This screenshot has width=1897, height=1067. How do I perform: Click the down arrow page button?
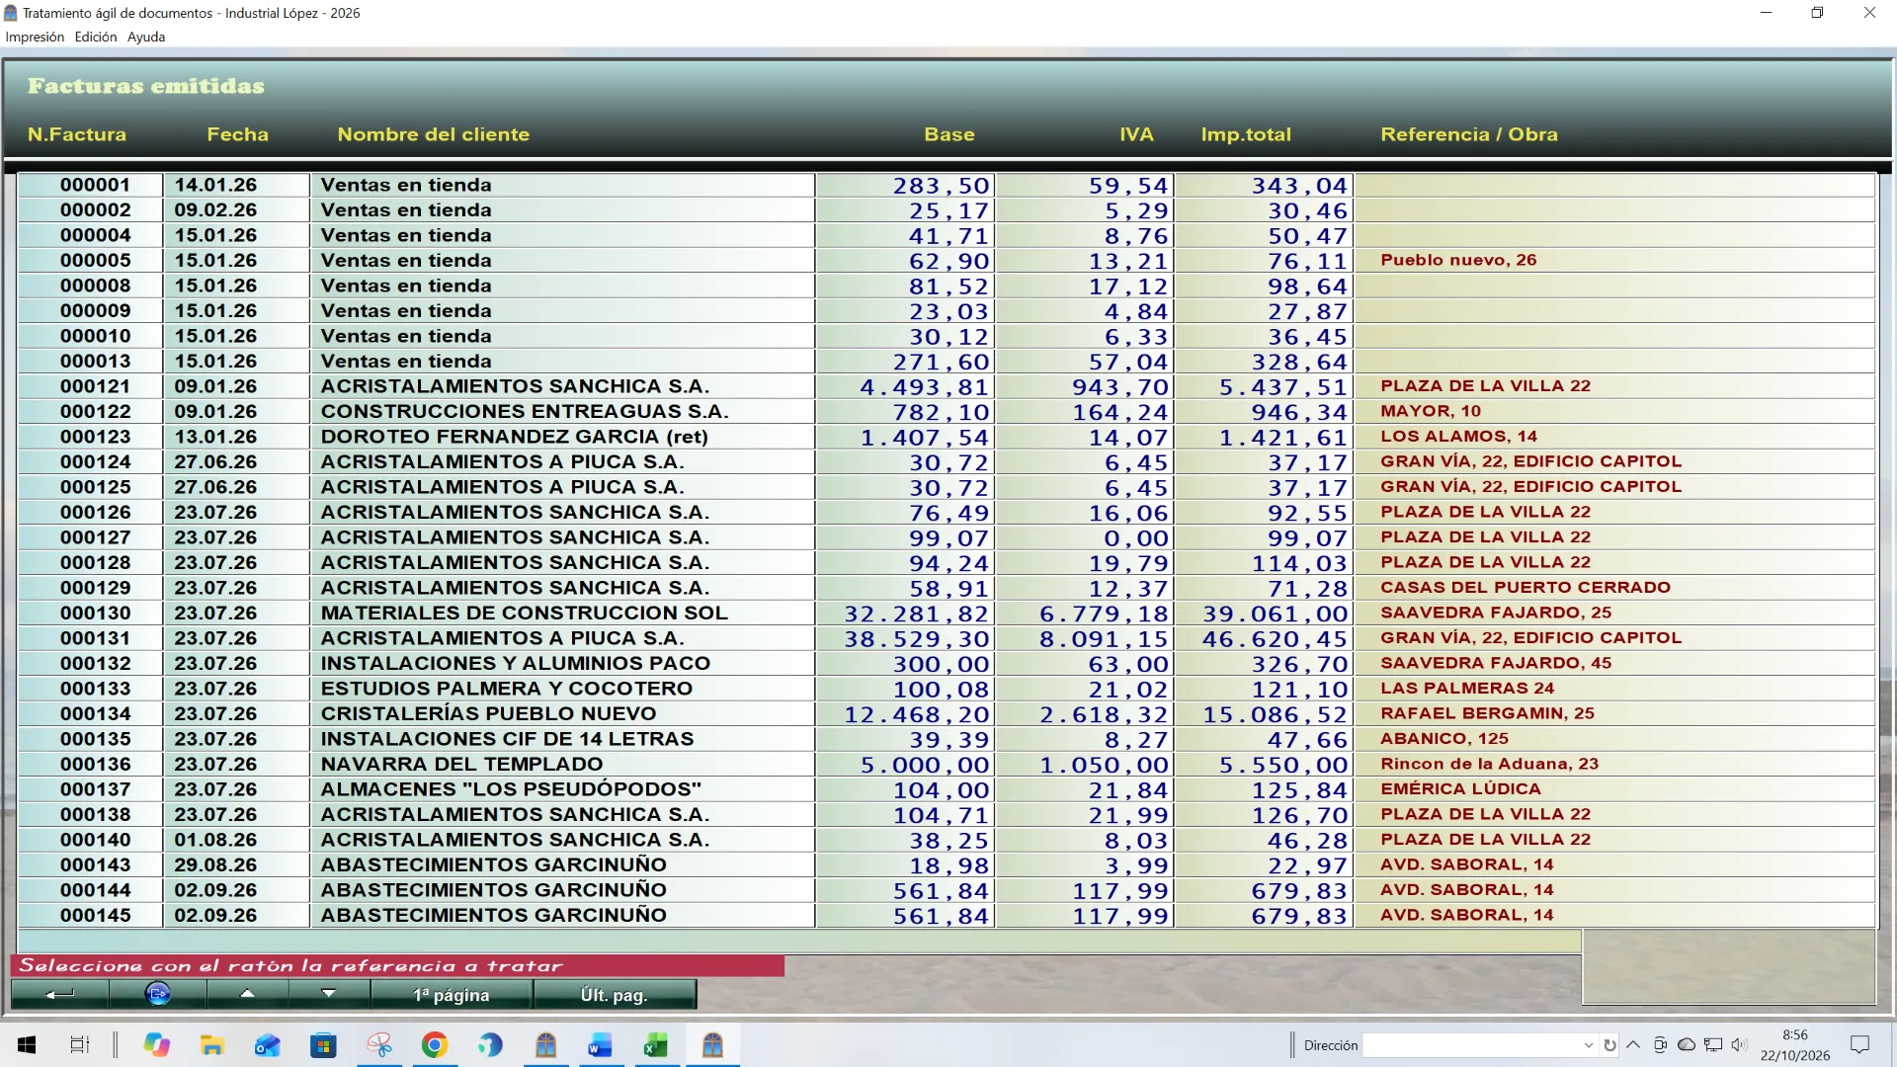click(329, 994)
